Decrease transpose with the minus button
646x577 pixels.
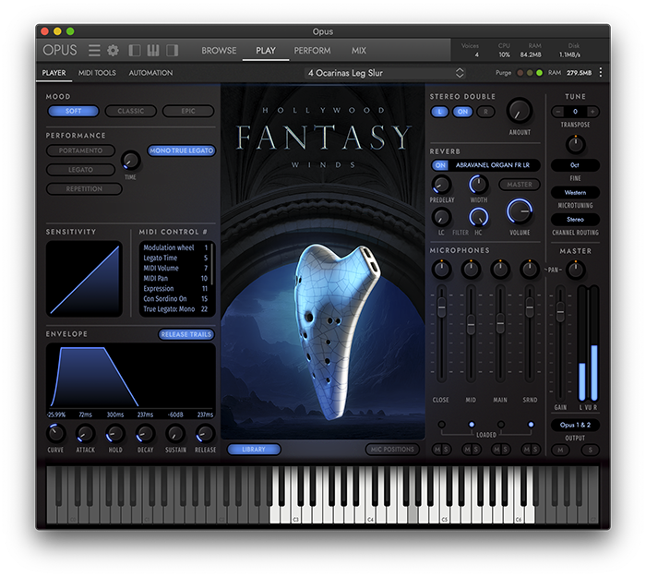[558, 112]
